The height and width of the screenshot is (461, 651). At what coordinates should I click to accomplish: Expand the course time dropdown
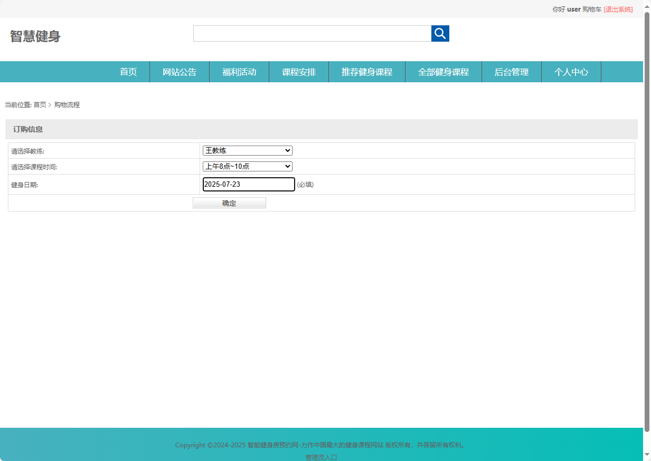click(x=247, y=167)
